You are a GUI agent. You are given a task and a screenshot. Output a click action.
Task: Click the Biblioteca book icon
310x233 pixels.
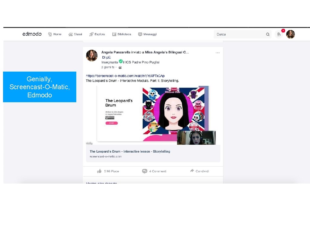pos(114,34)
